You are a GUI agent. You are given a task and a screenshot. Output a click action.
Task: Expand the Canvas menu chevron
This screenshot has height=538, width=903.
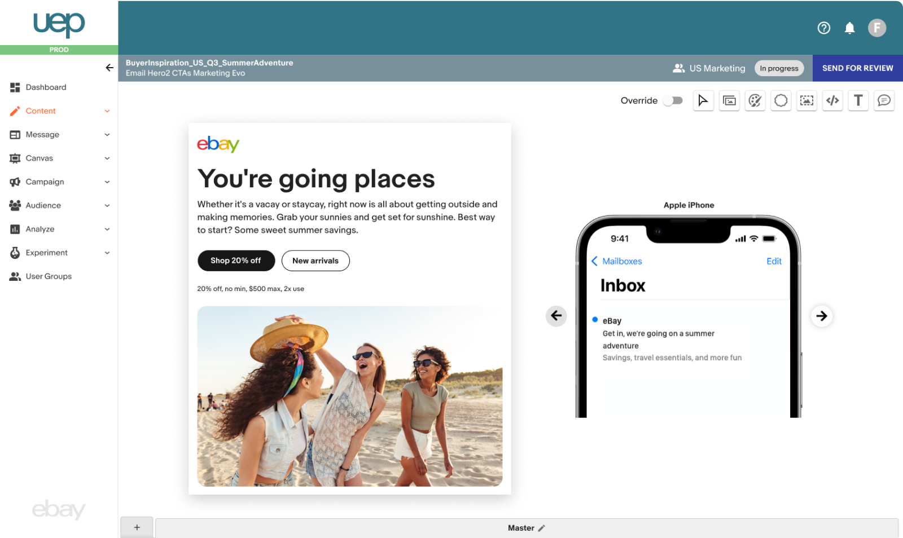pyautogui.click(x=107, y=158)
